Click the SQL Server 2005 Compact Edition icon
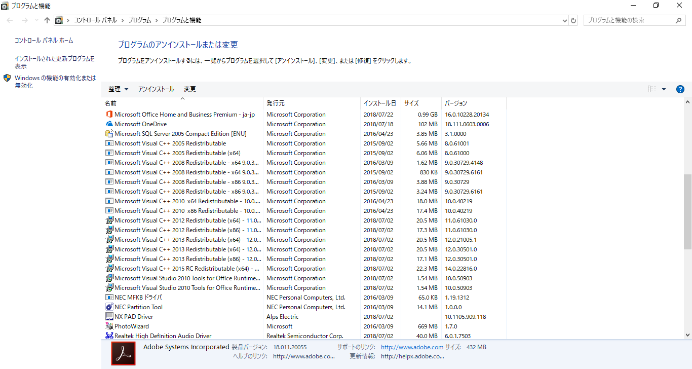The image size is (692, 369). point(109,134)
